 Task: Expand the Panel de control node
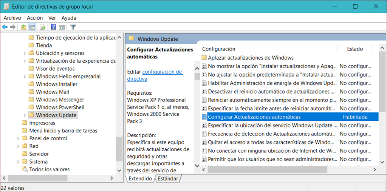(x=18, y=138)
